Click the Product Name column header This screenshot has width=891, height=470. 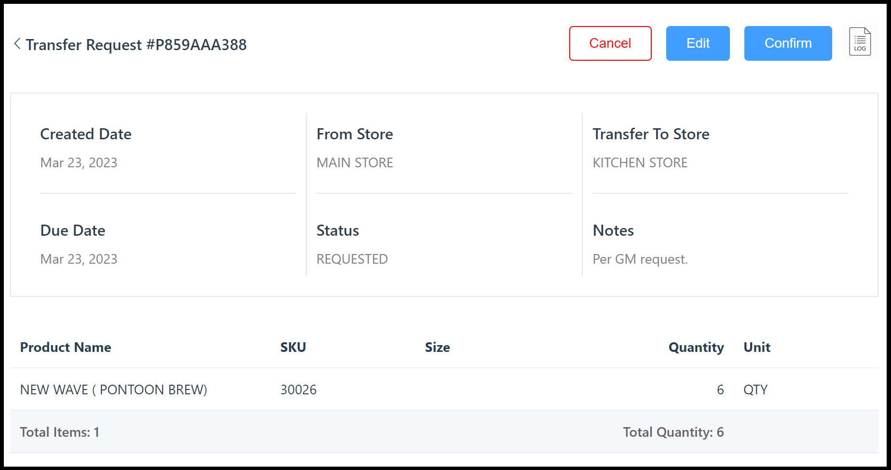(x=66, y=348)
